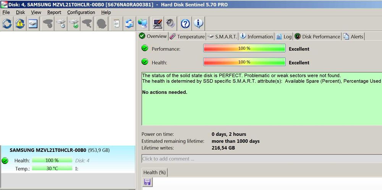
Task: Click the 'Power on time:' label
Action: coord(158,134)
